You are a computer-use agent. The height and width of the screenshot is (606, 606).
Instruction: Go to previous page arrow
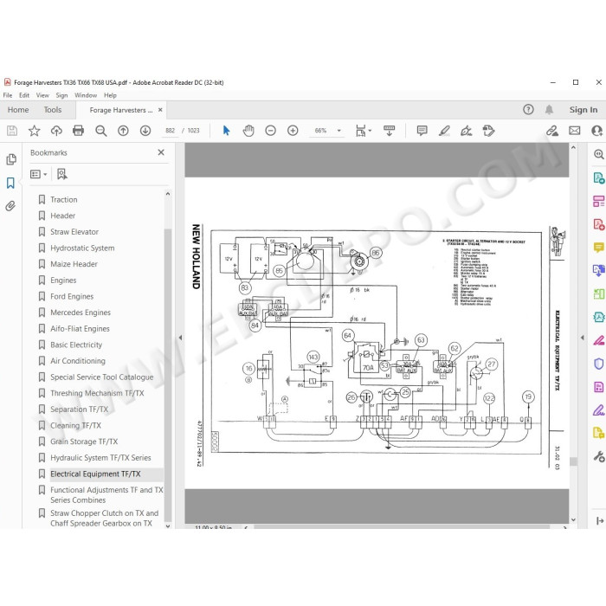pos(123,131)
